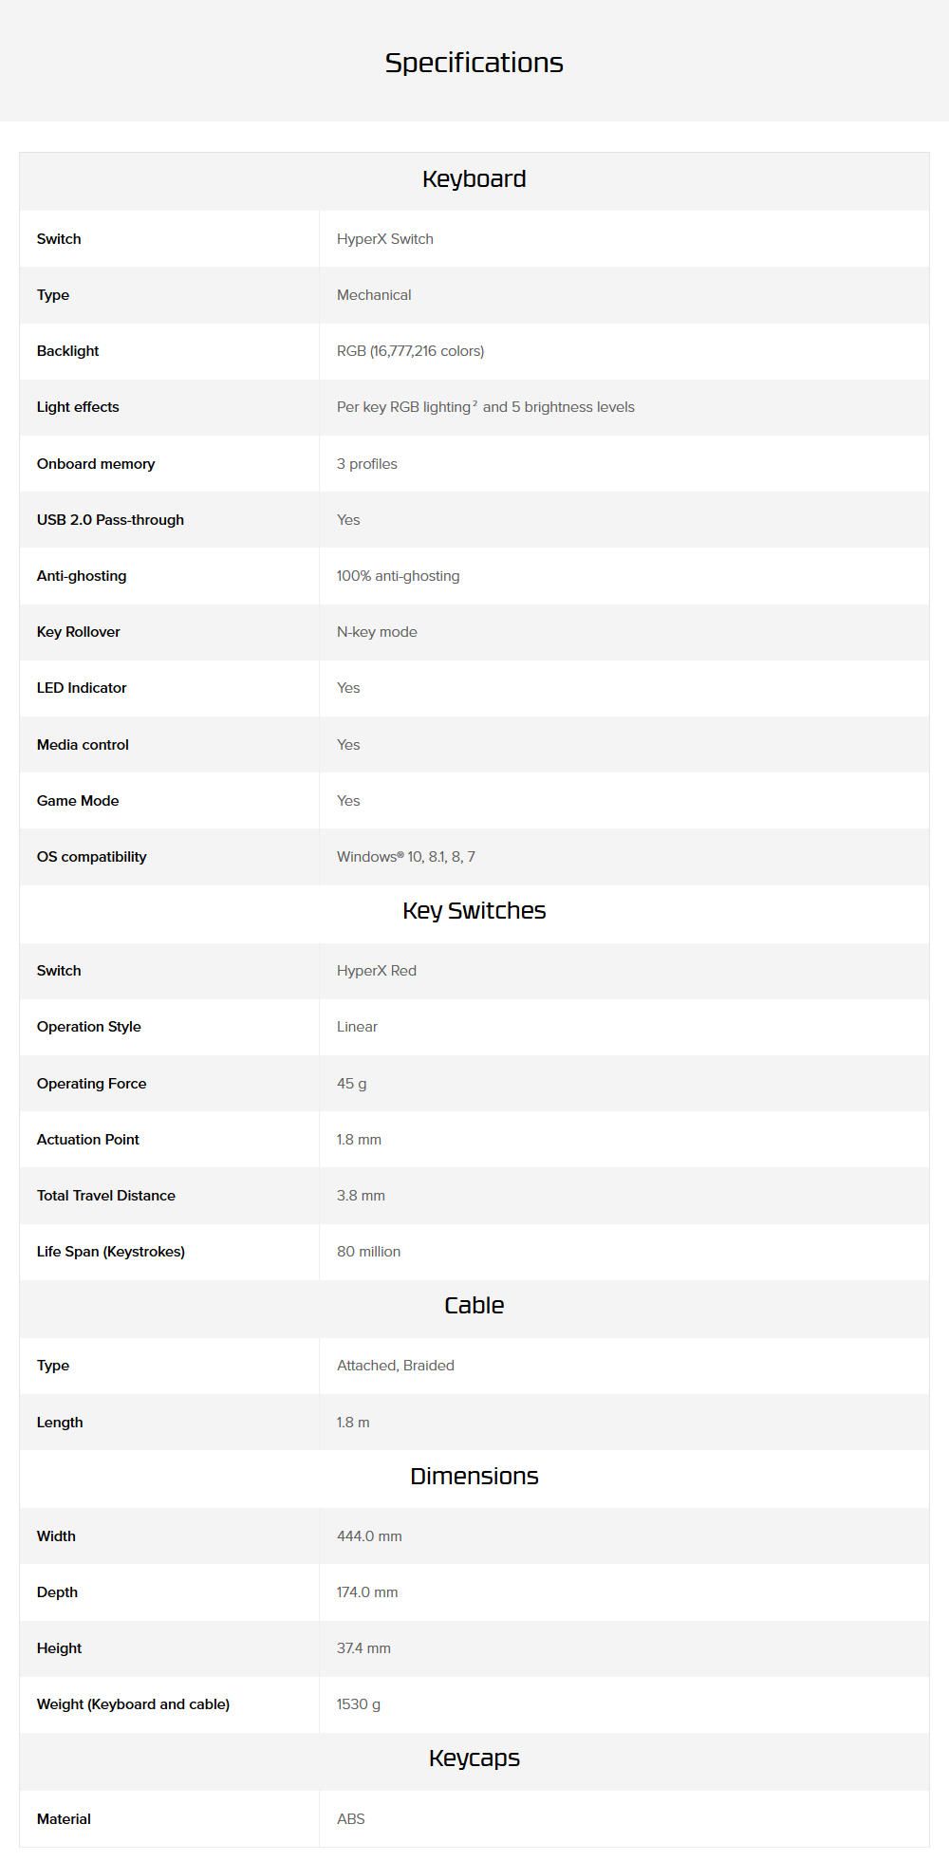Click the Keycaps section header

click(x=474, y=1759)
